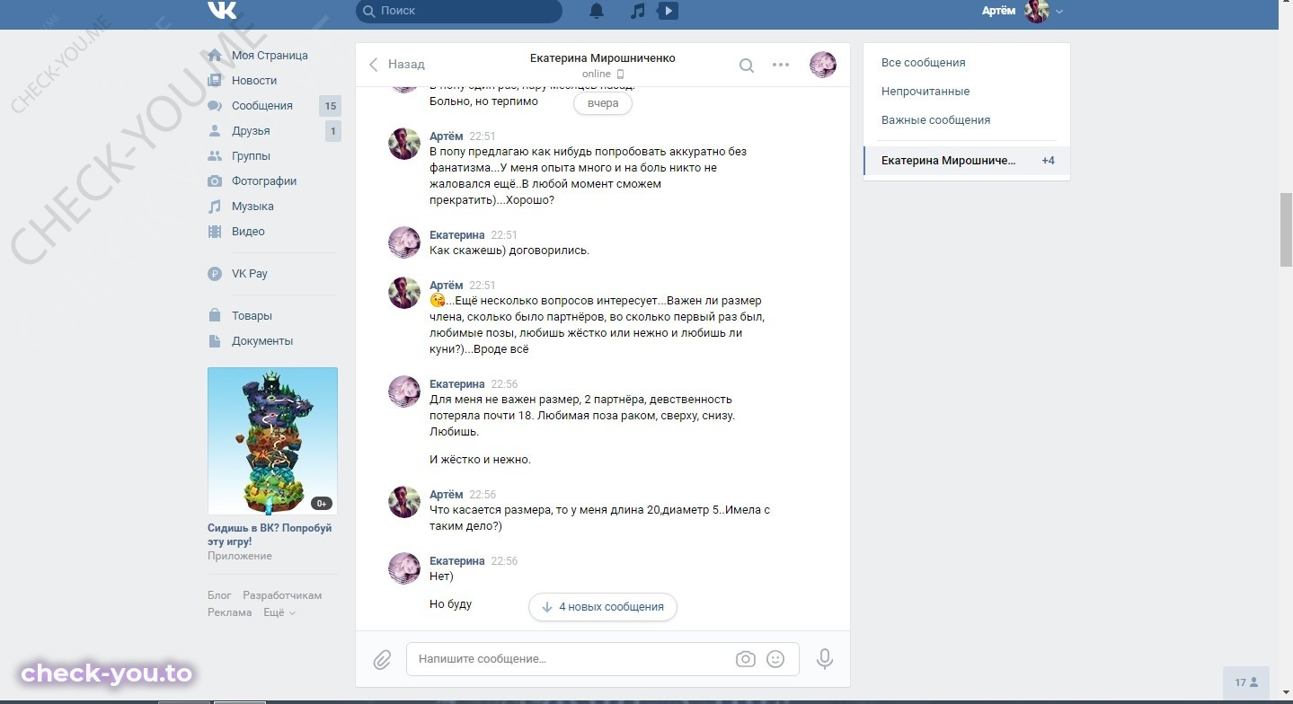Screen dimensions: 1293x704
Task: Open Документы in sidebar
Action: 262,341
